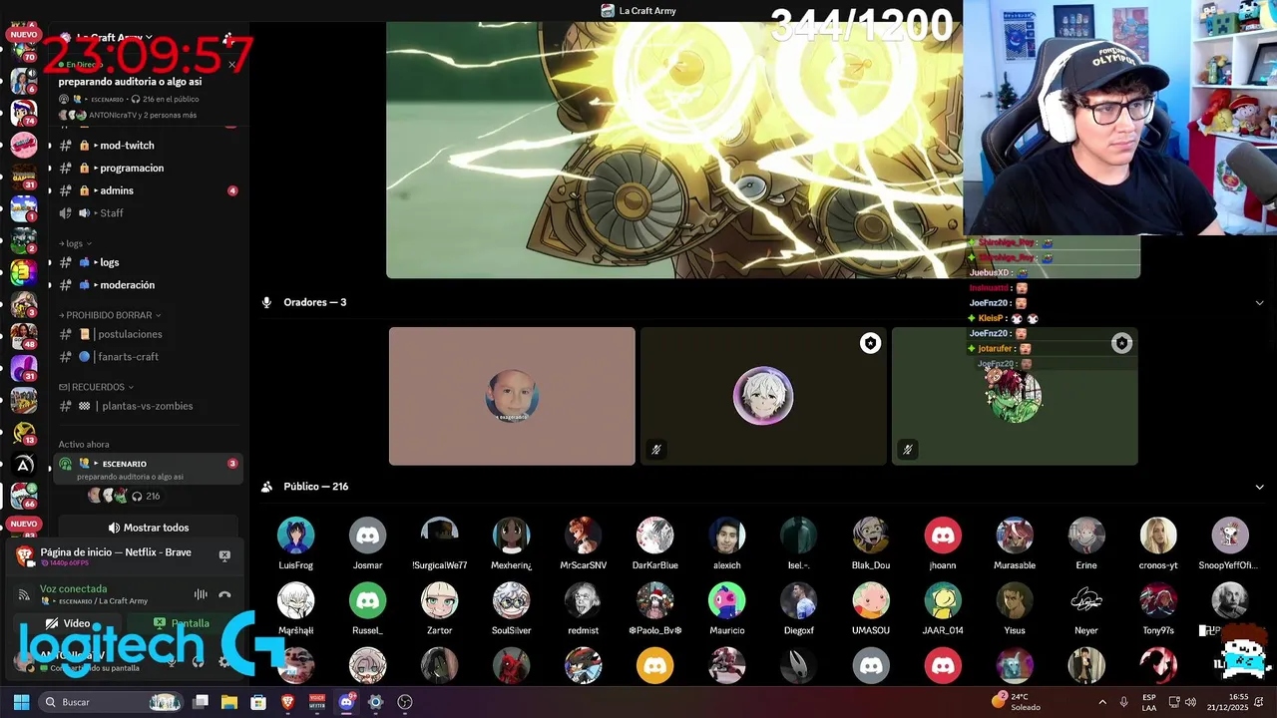Open La Craft Army server dropdown
This screenshot has height=718, width=1277.
point(114,38)
